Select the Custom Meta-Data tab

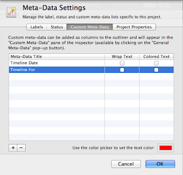90,27
